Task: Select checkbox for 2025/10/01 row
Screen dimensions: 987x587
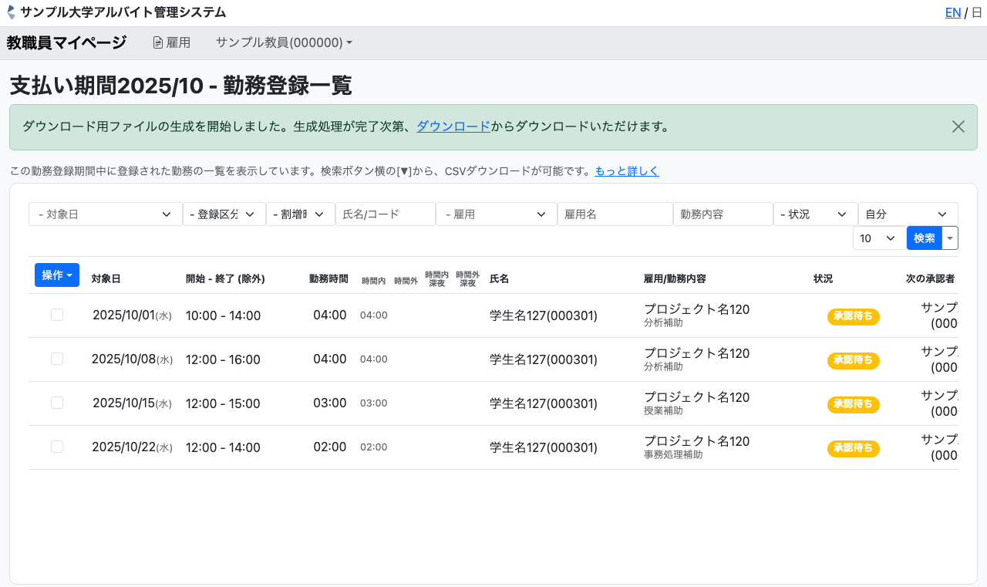Action: pos(57,315)
